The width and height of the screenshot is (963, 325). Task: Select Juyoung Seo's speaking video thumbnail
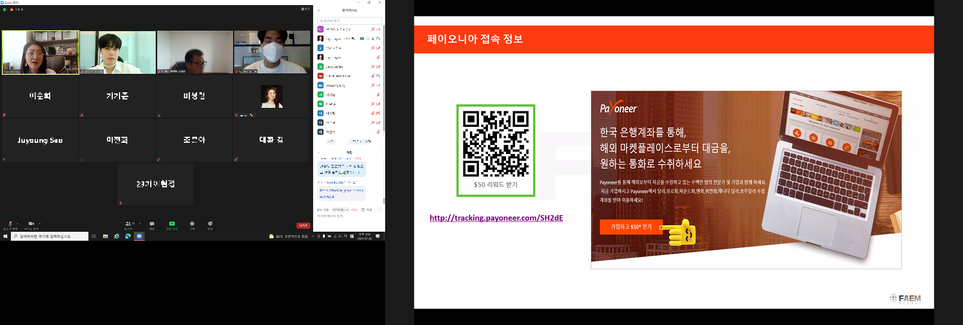(x=41, y=52)
